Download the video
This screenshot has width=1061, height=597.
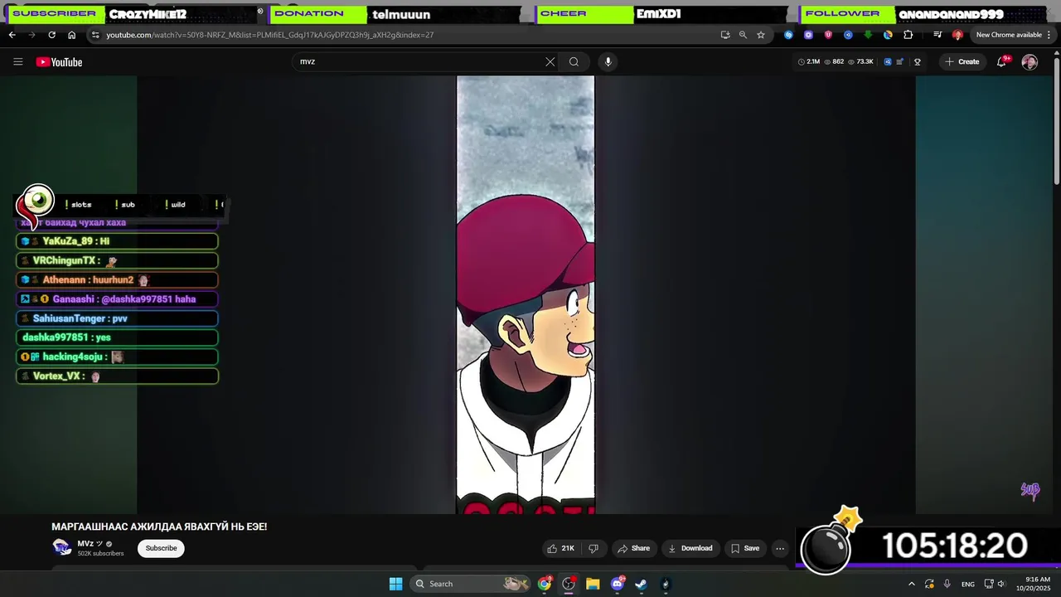coord(690,548)
